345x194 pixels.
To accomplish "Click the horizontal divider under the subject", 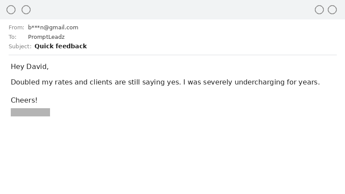I will pyautogui.click(x=172, y=55).
